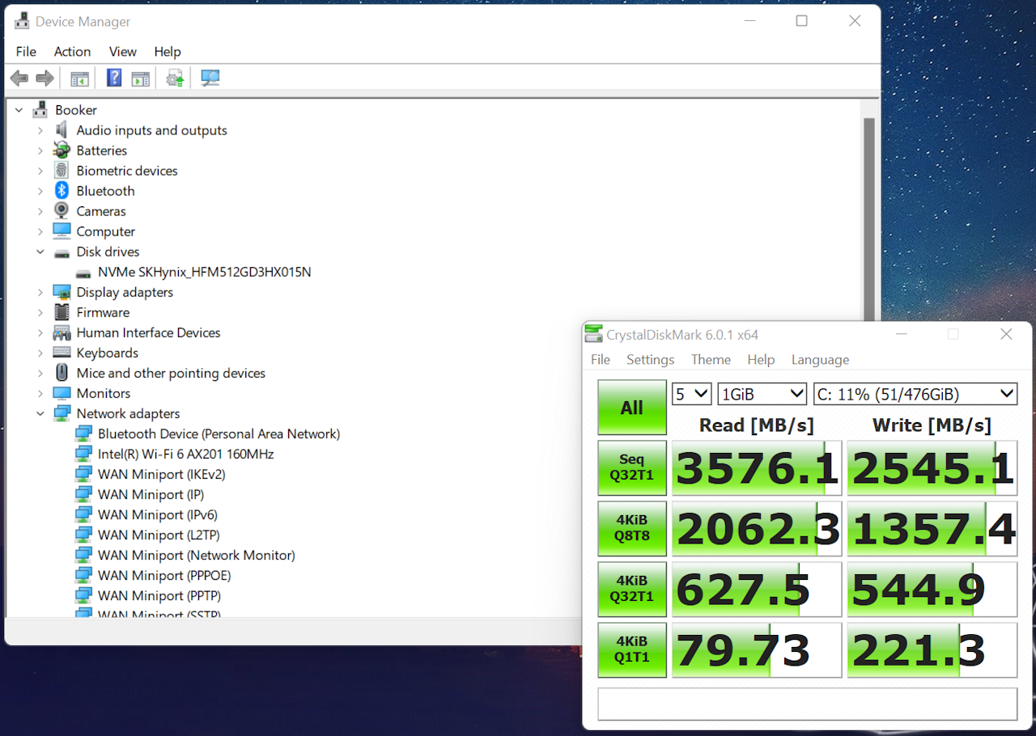
Task: Click the Seq Q32T1 read result 3576.1
Action: [757, 467]
